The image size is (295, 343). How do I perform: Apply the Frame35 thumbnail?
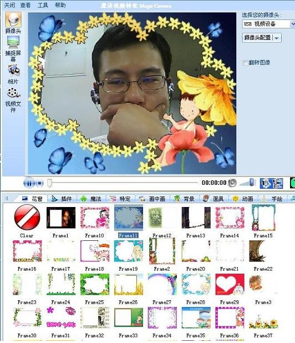click(196, 317)
